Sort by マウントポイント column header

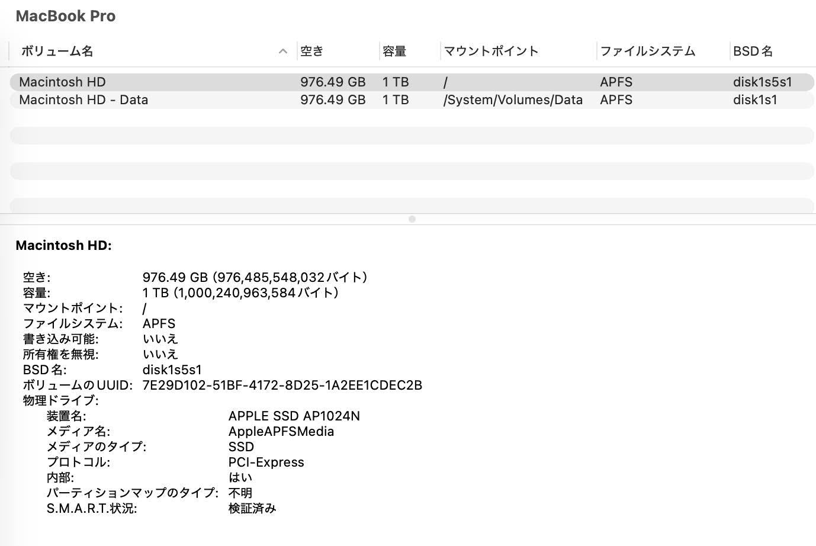point(491,52)
